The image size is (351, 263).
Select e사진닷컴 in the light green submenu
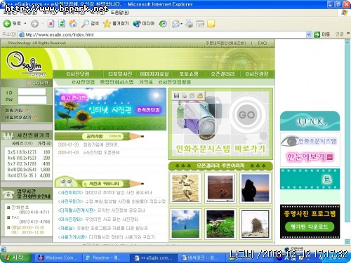84,82
